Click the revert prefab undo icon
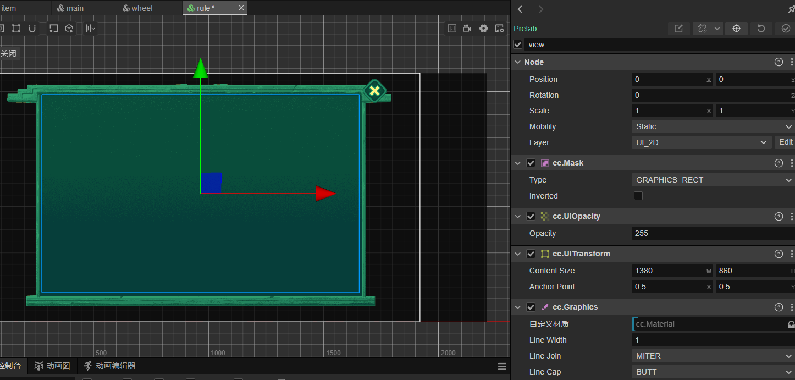 (x=761, y=29)
